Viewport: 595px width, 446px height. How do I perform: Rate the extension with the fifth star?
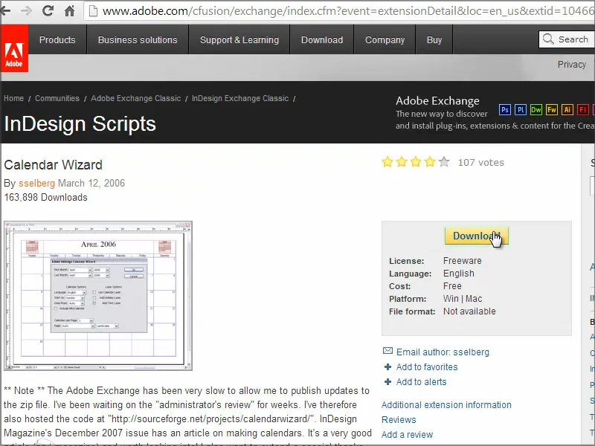pos(444,161)
